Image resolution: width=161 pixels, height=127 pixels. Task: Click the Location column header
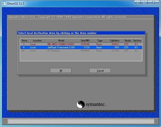tap(37, 40)
